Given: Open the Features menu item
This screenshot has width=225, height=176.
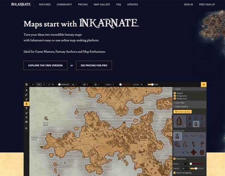Looking at the screenshot, I should (45, 4).
